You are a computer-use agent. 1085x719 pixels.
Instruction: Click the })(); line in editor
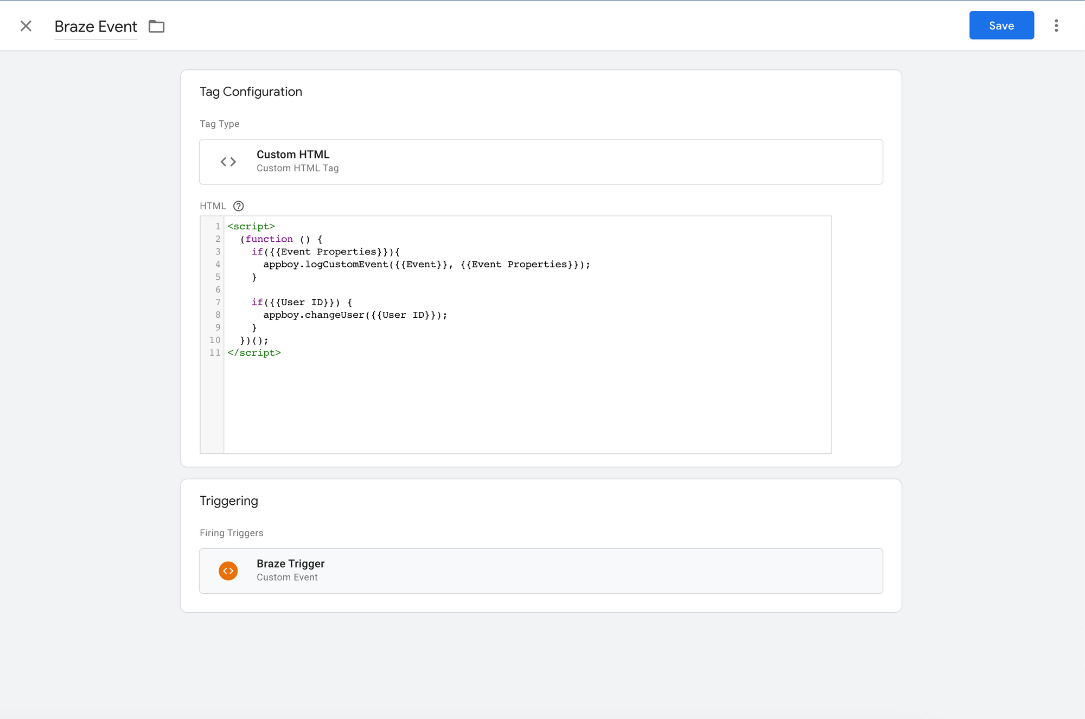[x=254, y=341]
